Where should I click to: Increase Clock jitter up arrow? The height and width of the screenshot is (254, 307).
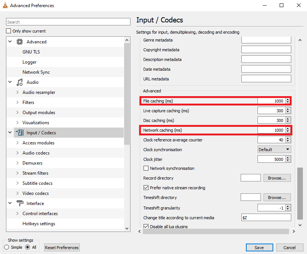[x=288, y=158]
